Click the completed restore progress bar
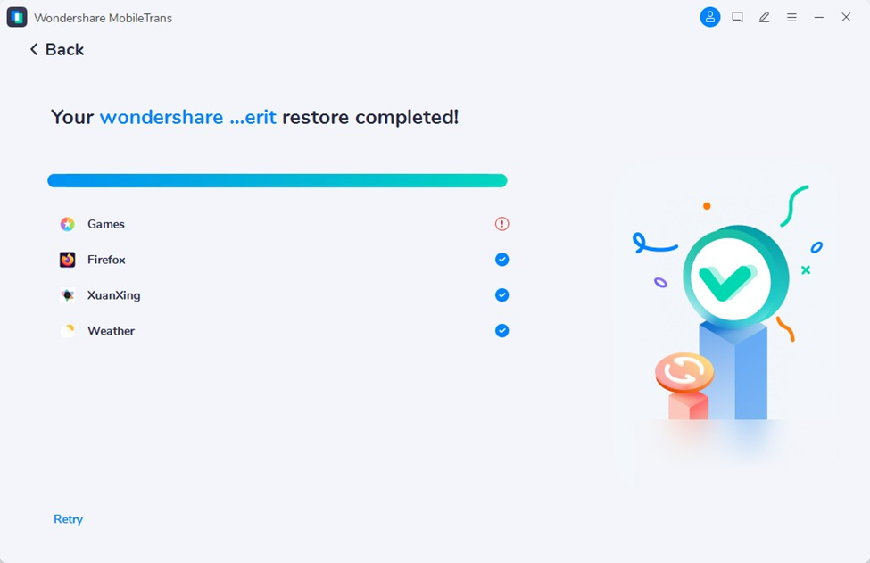870x563 pixels. 278,180
